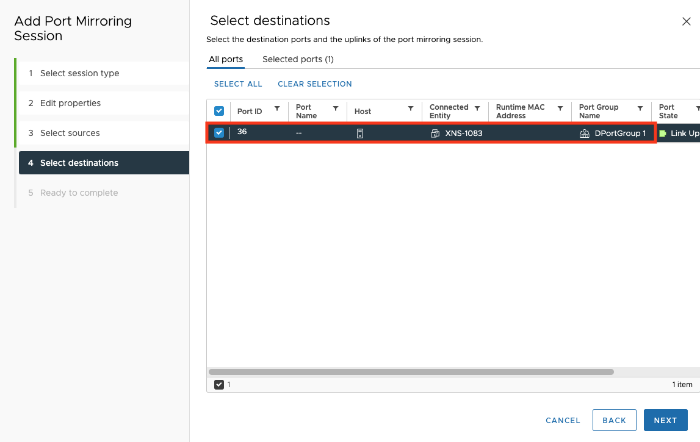This screenshot has height=442, width=700.
Task: Open the Port Name column filter
Action: click(335, 109)
